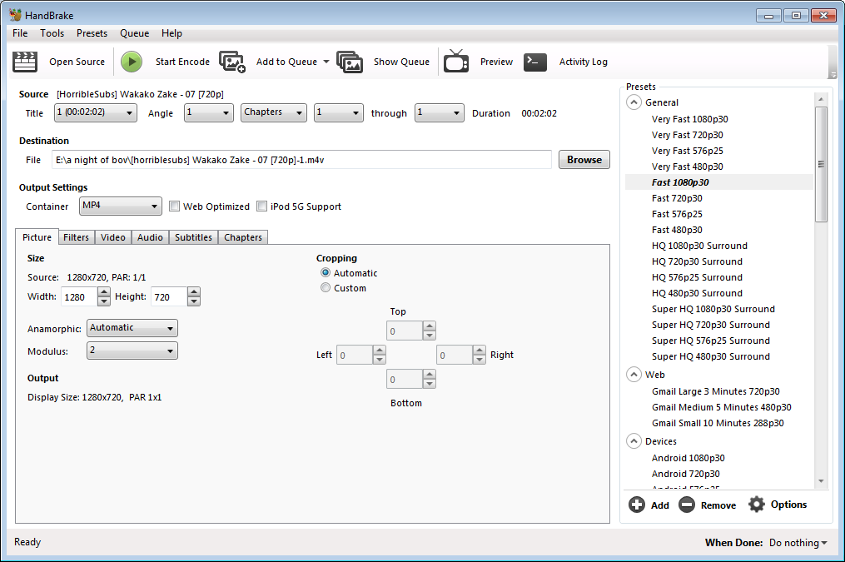Open the Help menu

coord(171,33)
